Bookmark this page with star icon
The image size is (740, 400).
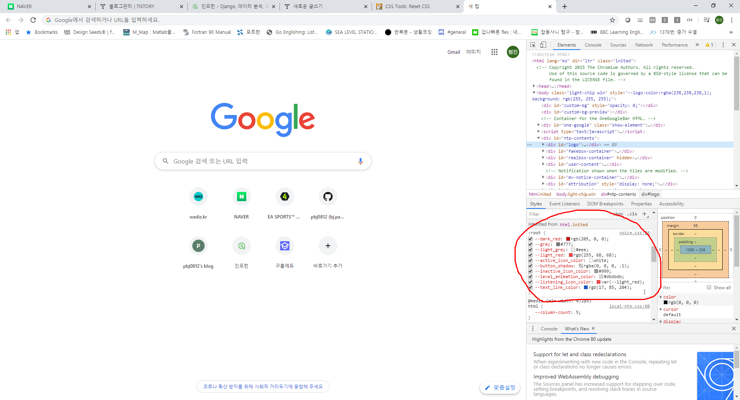click(x=612, y=20)
